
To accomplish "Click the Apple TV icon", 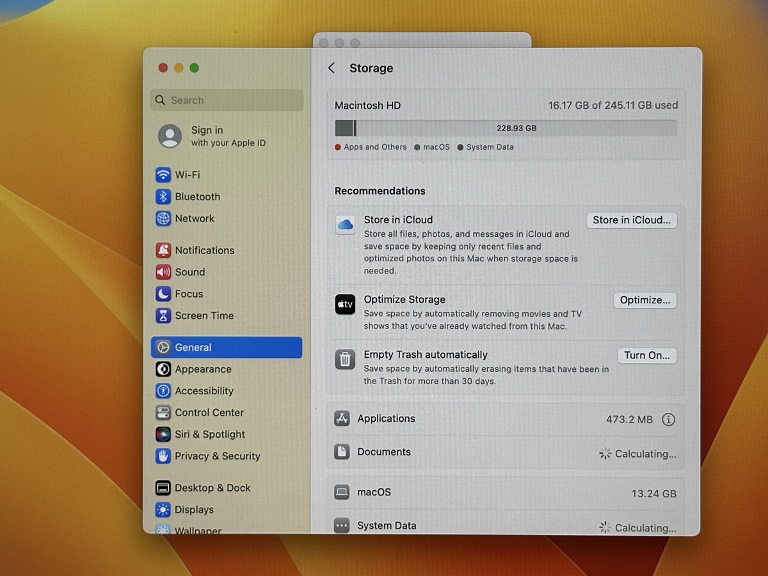I will [x=345, y=305].
